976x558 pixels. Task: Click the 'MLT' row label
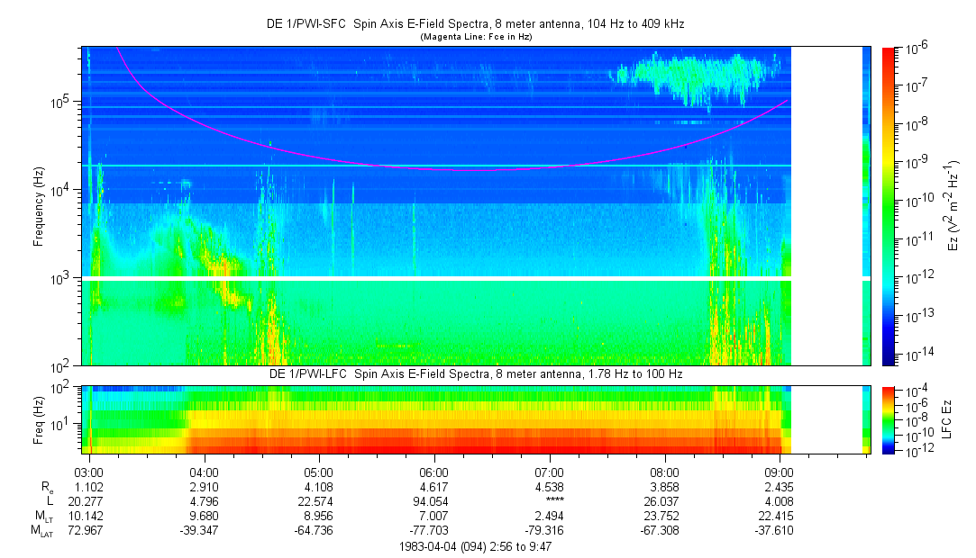pyautogui.click(x=44, y=517)
